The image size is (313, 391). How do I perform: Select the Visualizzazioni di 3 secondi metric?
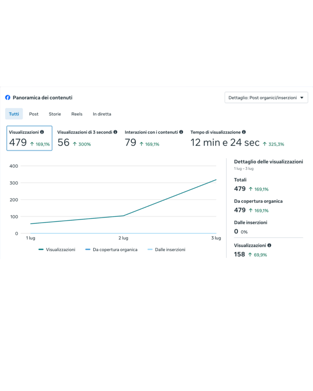click(87, 138)
